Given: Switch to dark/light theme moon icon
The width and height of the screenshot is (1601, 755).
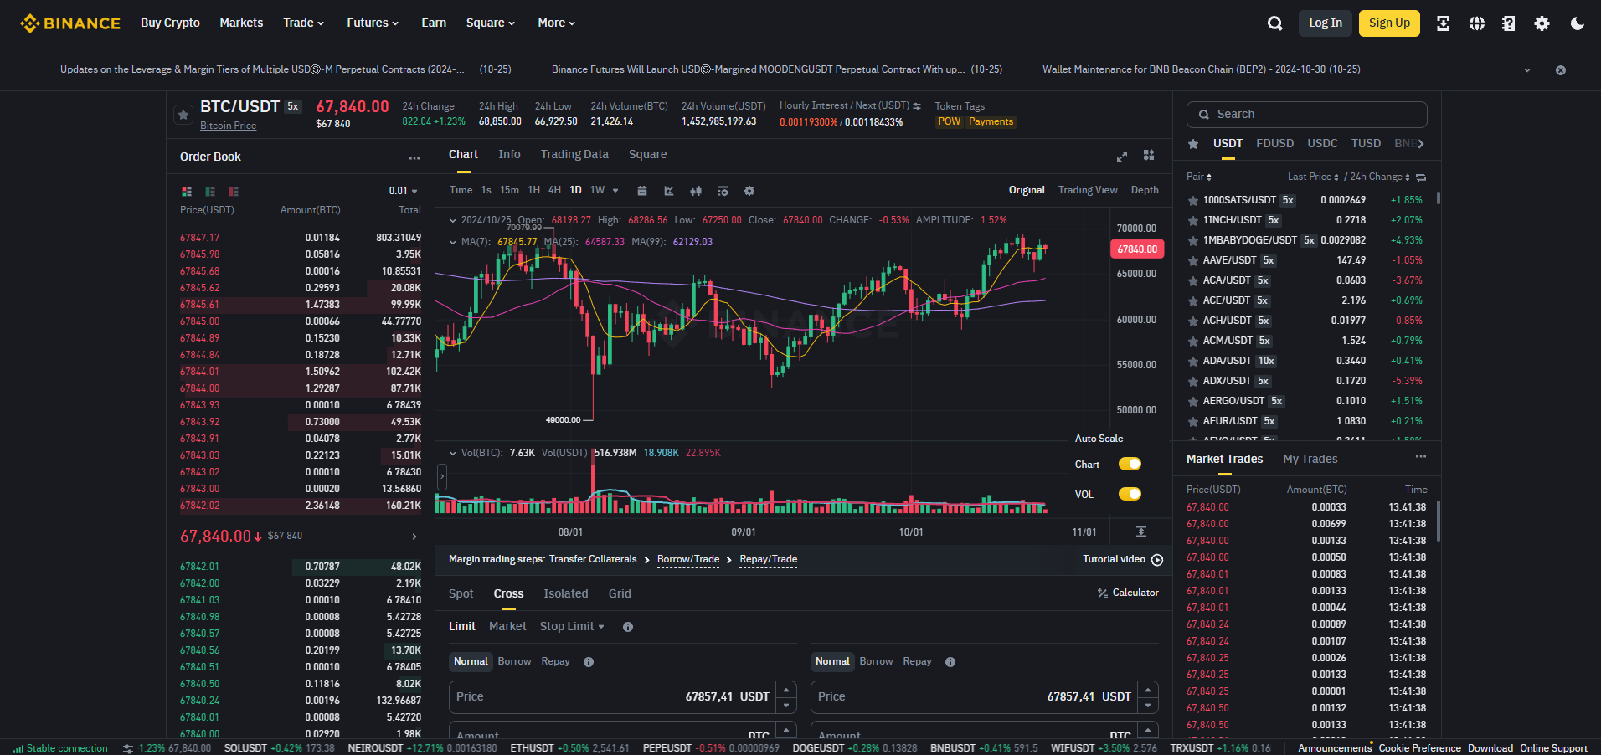Looking at the screenshot, I should [1577, 23].
